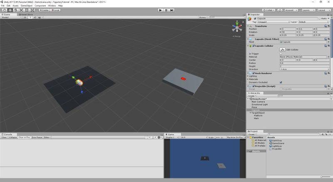Open the Gizmos dropdown in Scene view
The height and width of the screenshot is (182, 333).
203,17
